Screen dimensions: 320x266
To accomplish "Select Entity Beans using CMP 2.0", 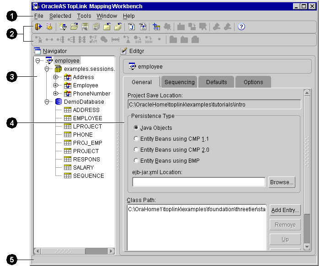I will pyautogui.click(x=136, y=150).
